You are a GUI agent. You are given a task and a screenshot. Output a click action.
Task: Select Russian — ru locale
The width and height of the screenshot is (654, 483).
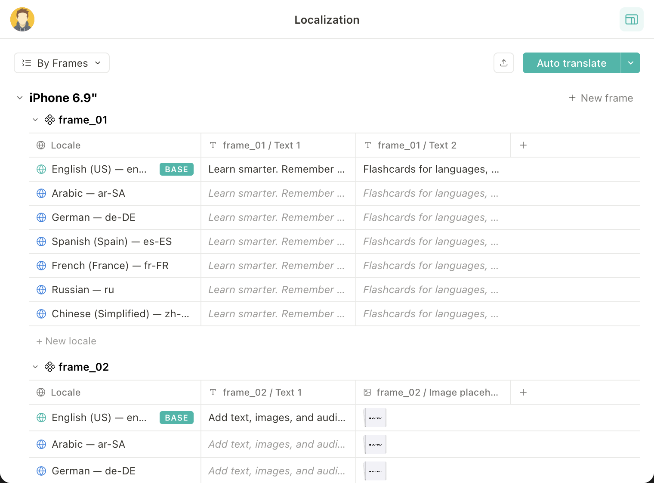click(115, 290)
